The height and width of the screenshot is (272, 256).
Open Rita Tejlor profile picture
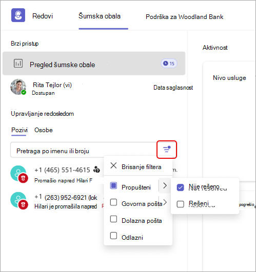18,87
